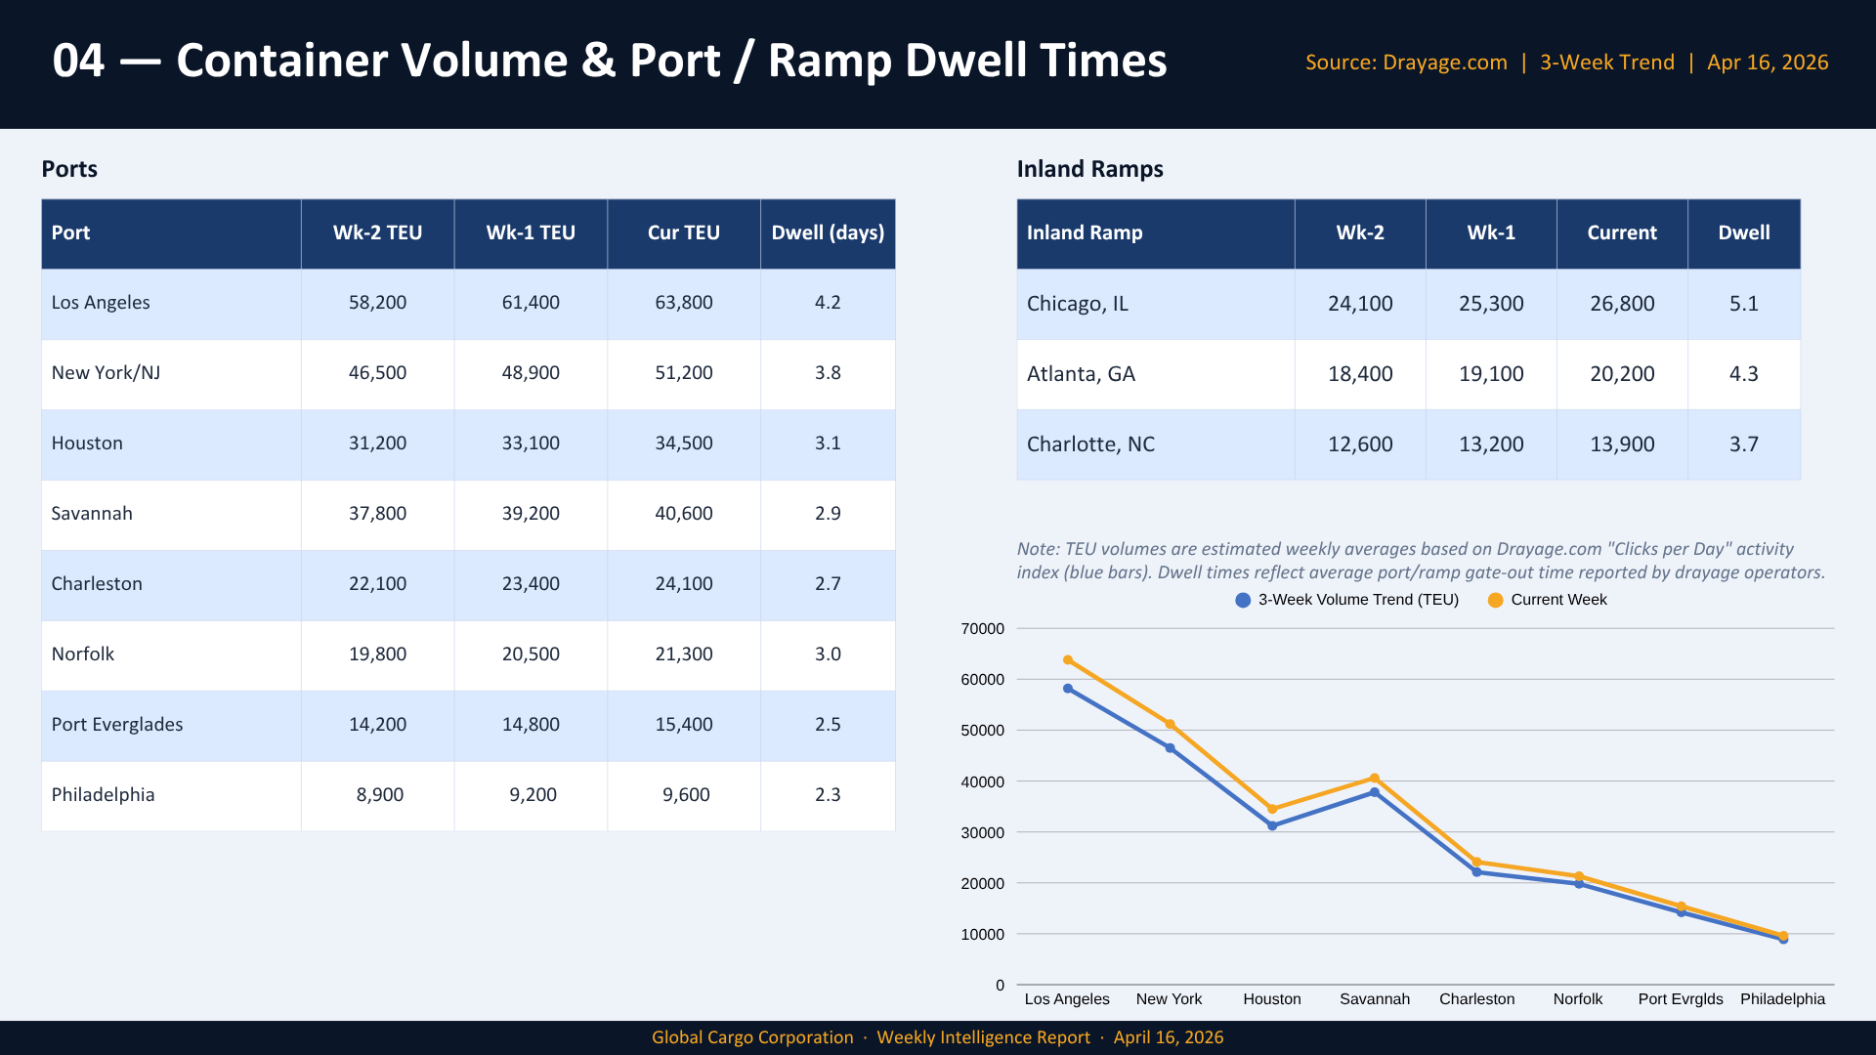
Task: Click the Port Everglades row name
Action: coord(117,725)
